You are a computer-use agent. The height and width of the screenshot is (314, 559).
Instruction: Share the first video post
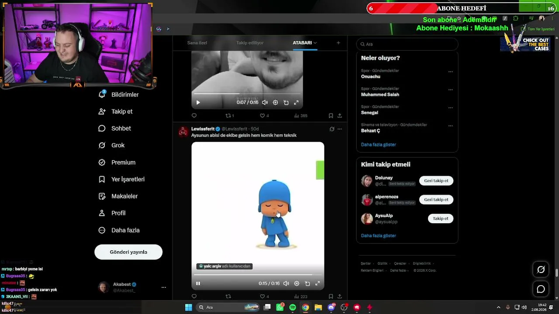(340, 116)
